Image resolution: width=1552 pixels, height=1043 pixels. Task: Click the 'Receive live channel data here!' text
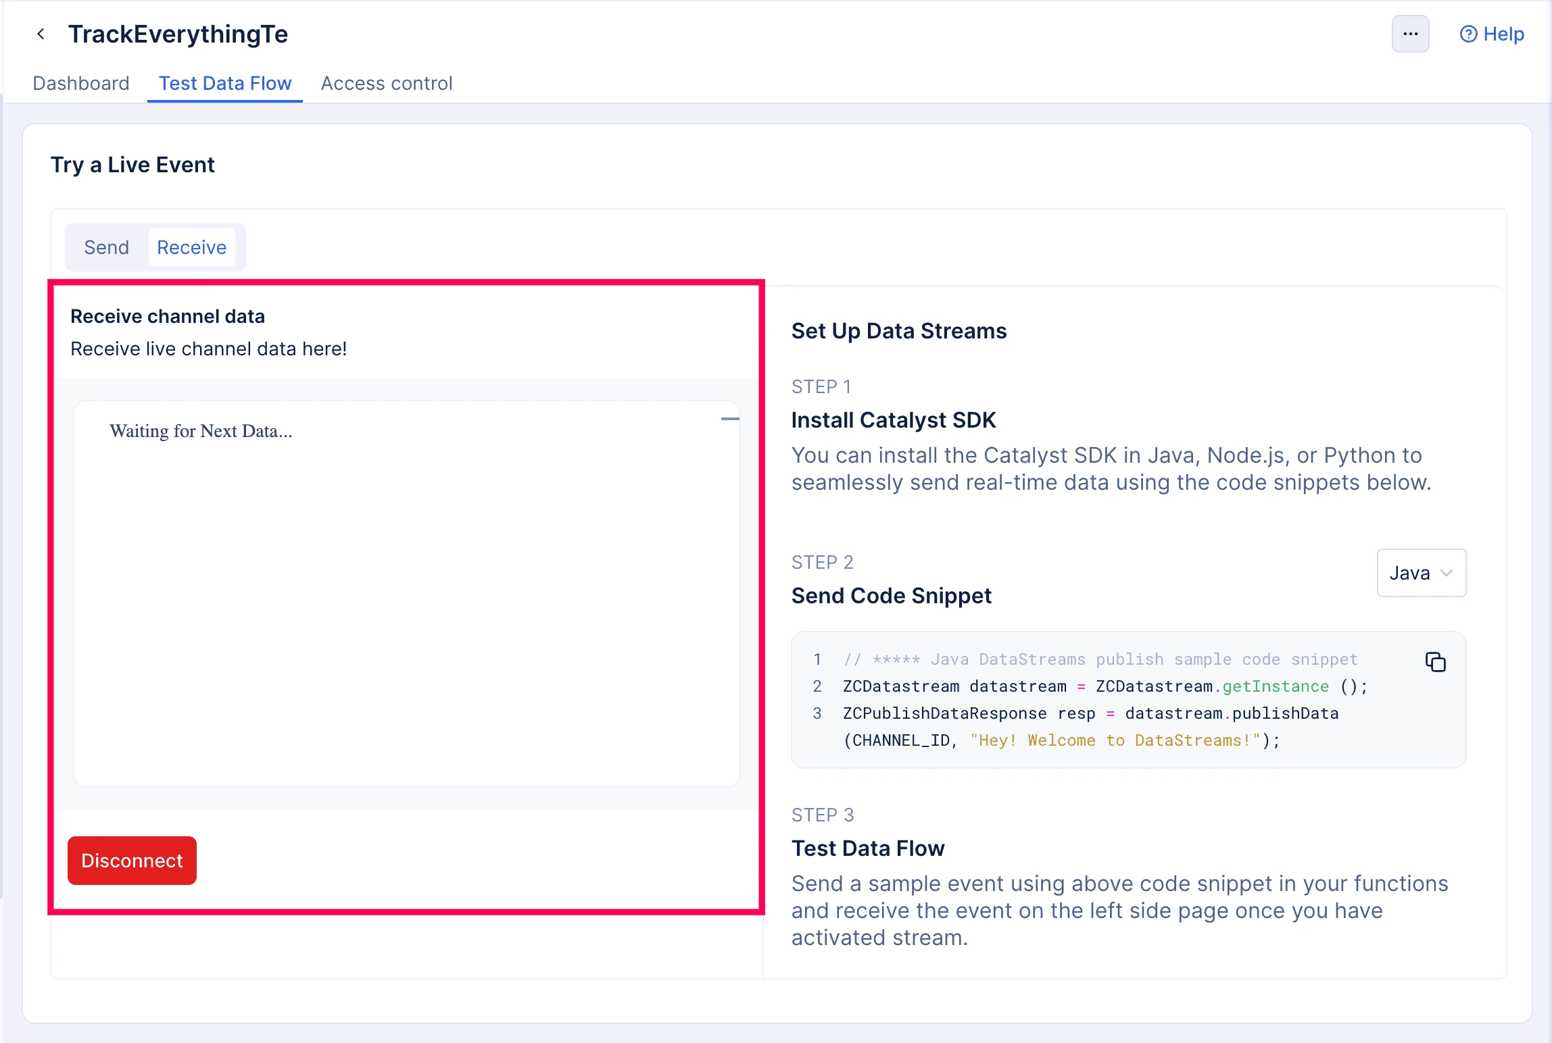tap(209, 349)
